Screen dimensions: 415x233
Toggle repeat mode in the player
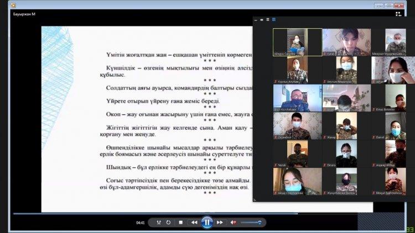169,223
